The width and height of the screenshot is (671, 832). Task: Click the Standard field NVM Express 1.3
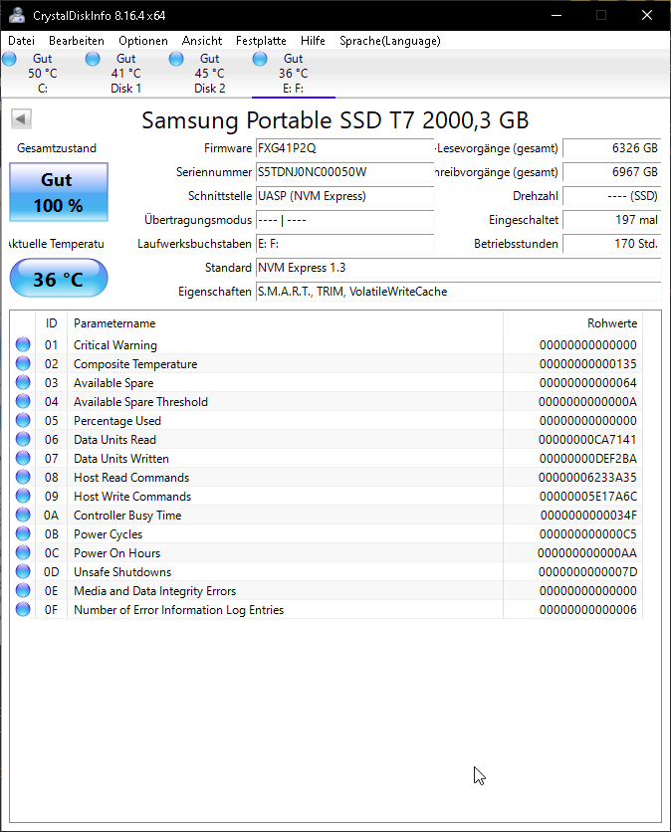[459, 268]
